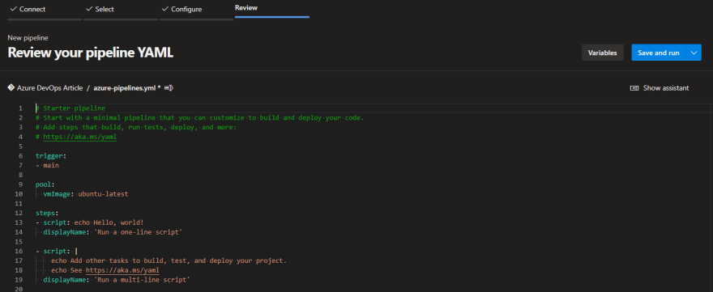The width and height of the screenshot is (713, 292).
Task: Select the Review step tab
Action: click(272, 9)
